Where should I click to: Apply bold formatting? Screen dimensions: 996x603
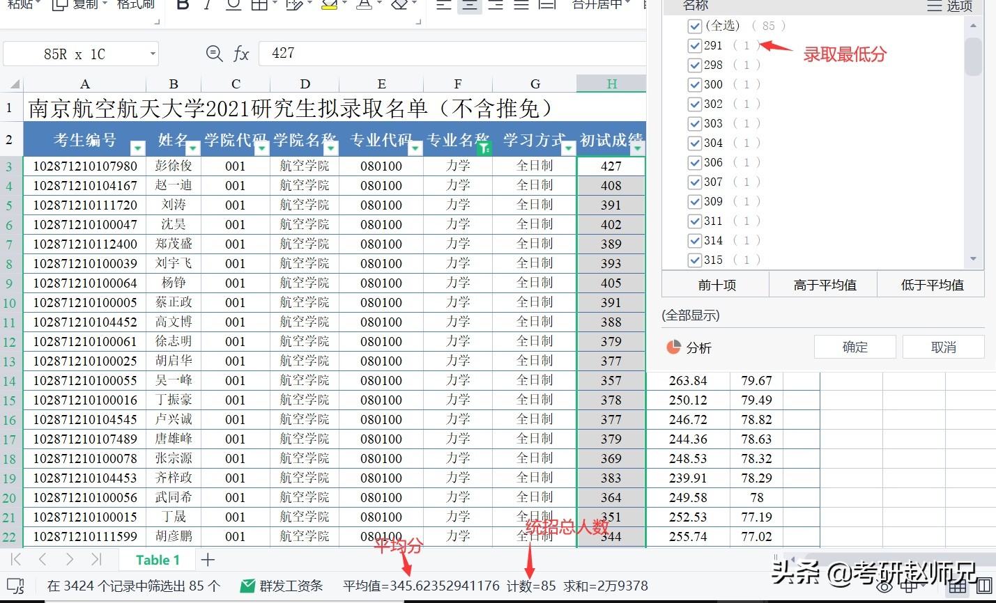pos(183,5)
